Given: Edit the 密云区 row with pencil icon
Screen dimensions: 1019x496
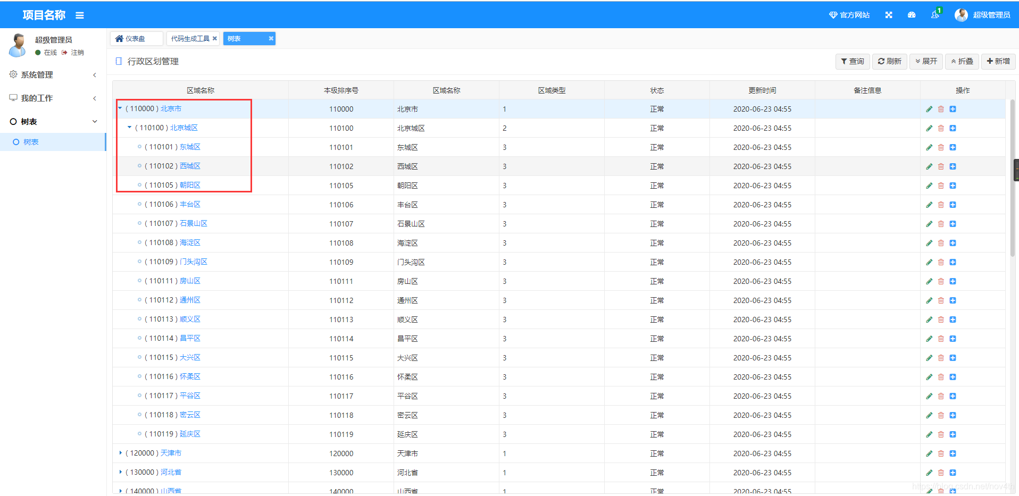Looking at the screenshot, I should point(929,415).
